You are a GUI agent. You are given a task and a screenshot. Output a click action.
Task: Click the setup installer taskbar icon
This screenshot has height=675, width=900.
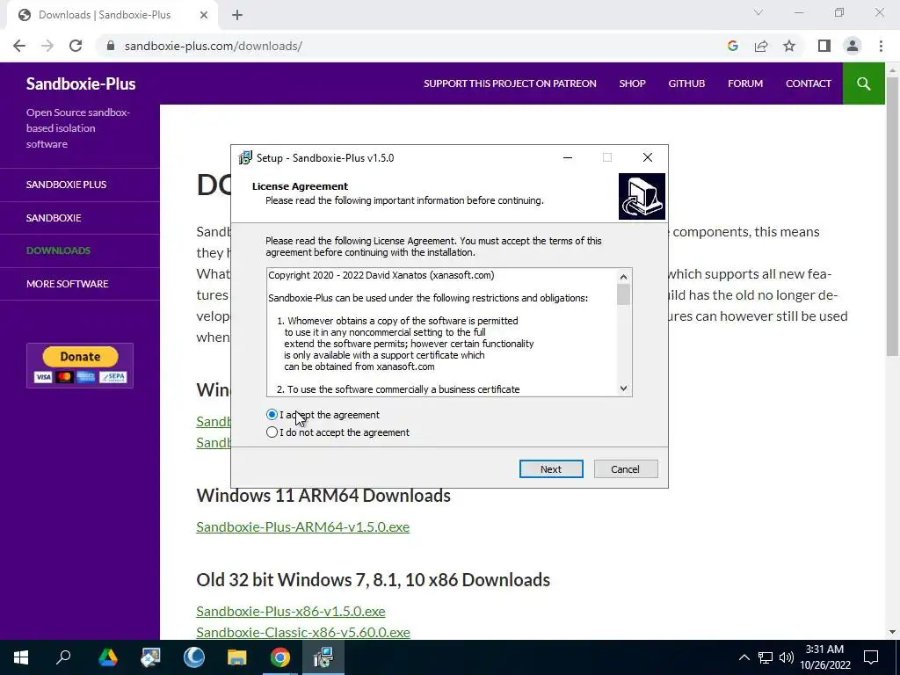pos(323,657)
